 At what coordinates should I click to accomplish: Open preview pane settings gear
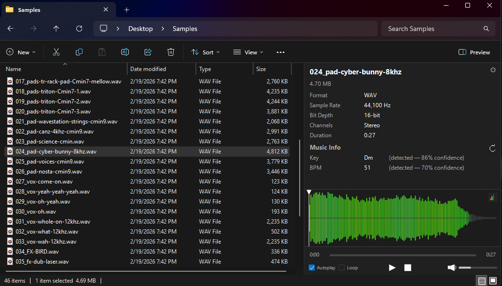click(x=493, y=70)
